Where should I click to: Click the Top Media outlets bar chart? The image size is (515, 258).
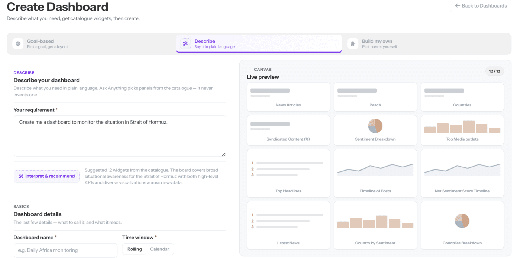pyautogui.click(x=462, y=127)
